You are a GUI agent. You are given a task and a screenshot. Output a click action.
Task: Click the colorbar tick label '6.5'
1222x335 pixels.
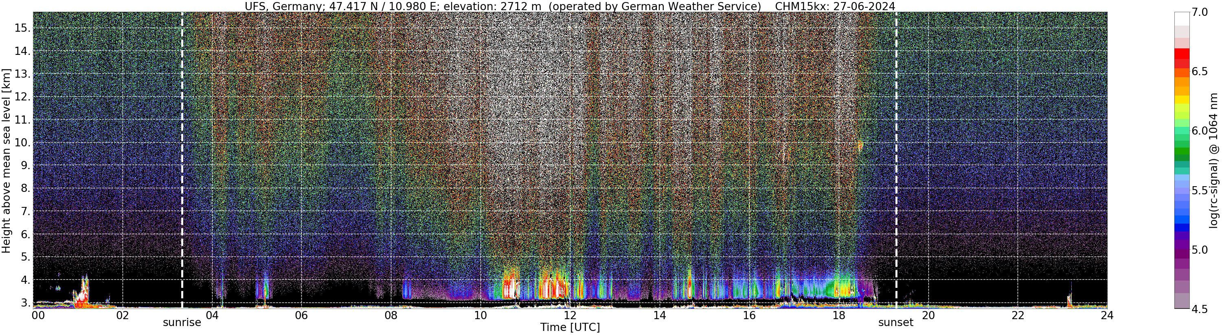(1200, 72)
